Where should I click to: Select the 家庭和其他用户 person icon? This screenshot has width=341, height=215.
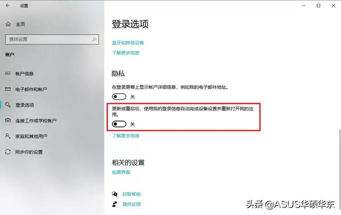click(x=7, y=136)
